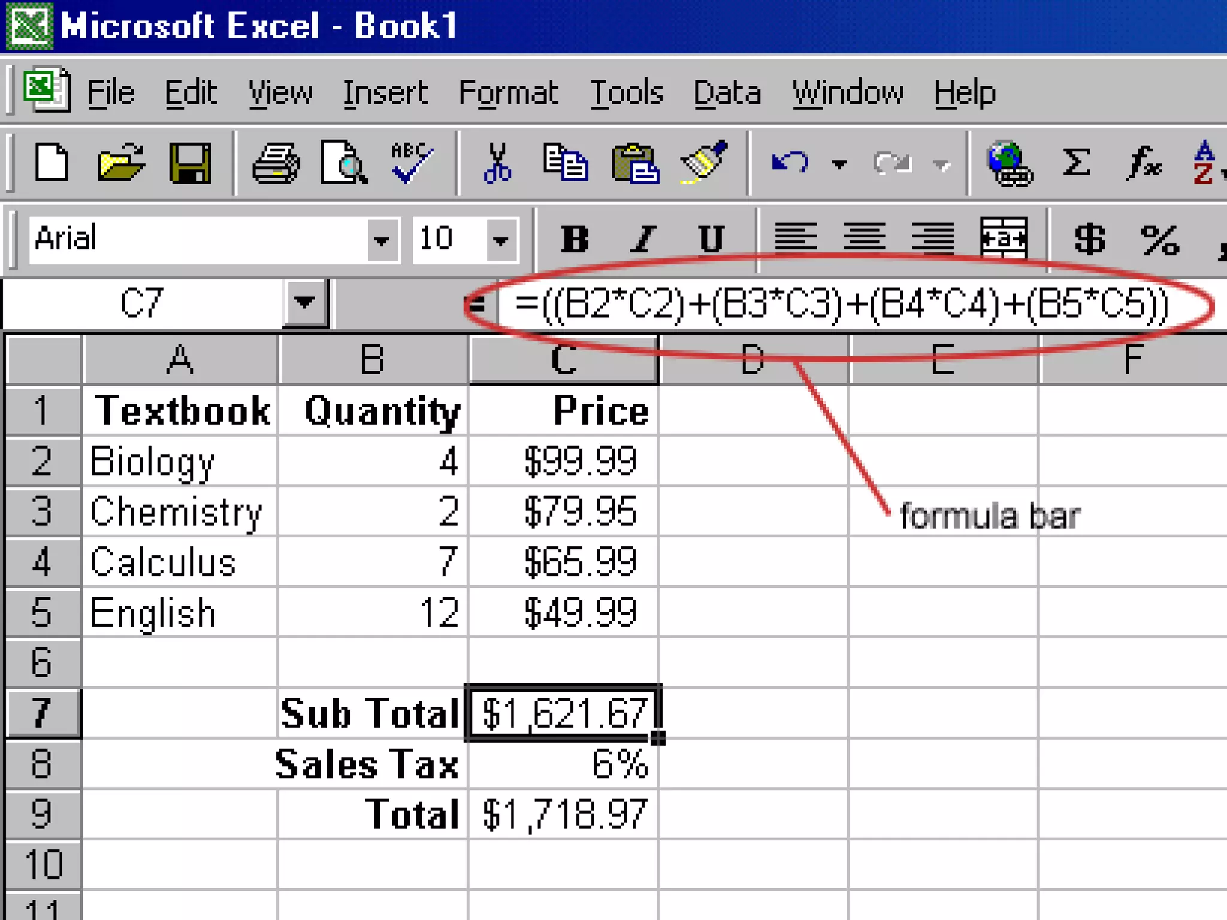Open the Data menu
1227x920 pixels.
coord(727,93)
